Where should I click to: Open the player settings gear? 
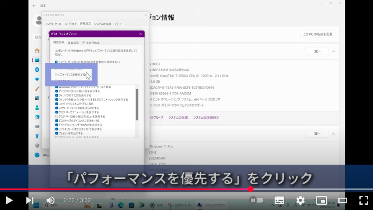301,200
